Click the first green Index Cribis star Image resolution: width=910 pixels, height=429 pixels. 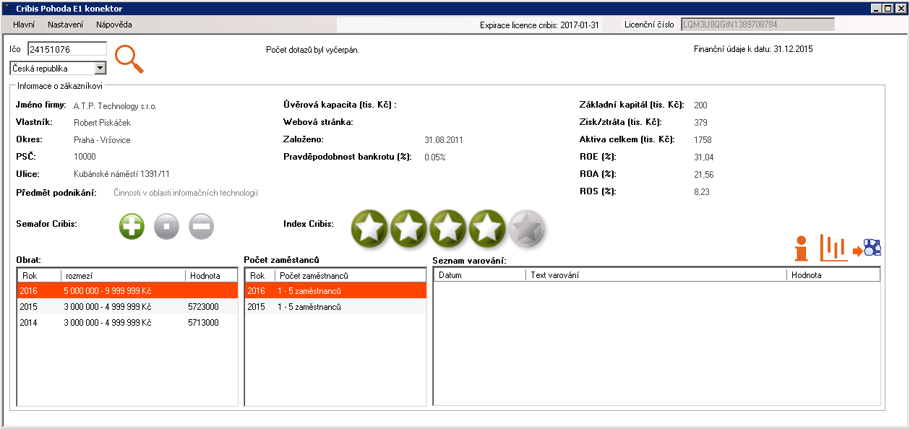369,229
